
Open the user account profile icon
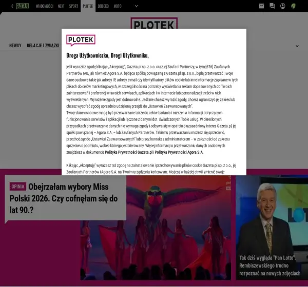point(283,6)
